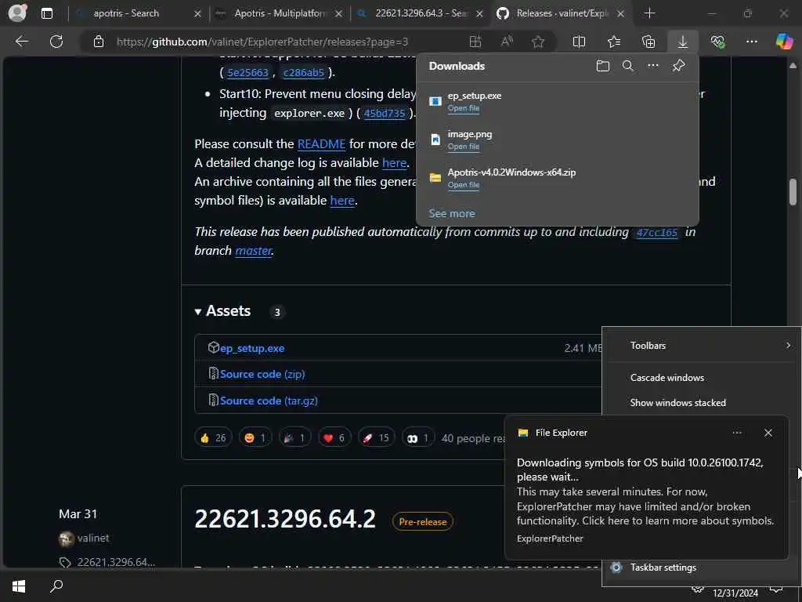The image size is (802, 602).
Task: Close the apotris - Search tab
Action: (197, 14)
